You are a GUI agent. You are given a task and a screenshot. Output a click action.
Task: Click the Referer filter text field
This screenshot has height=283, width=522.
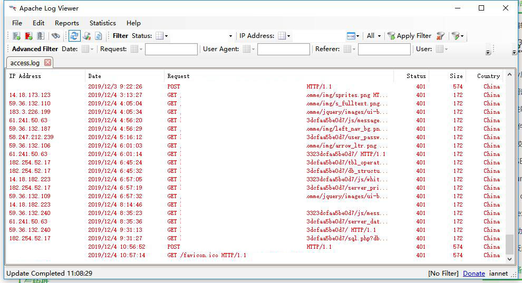click(x=384, y=49)
